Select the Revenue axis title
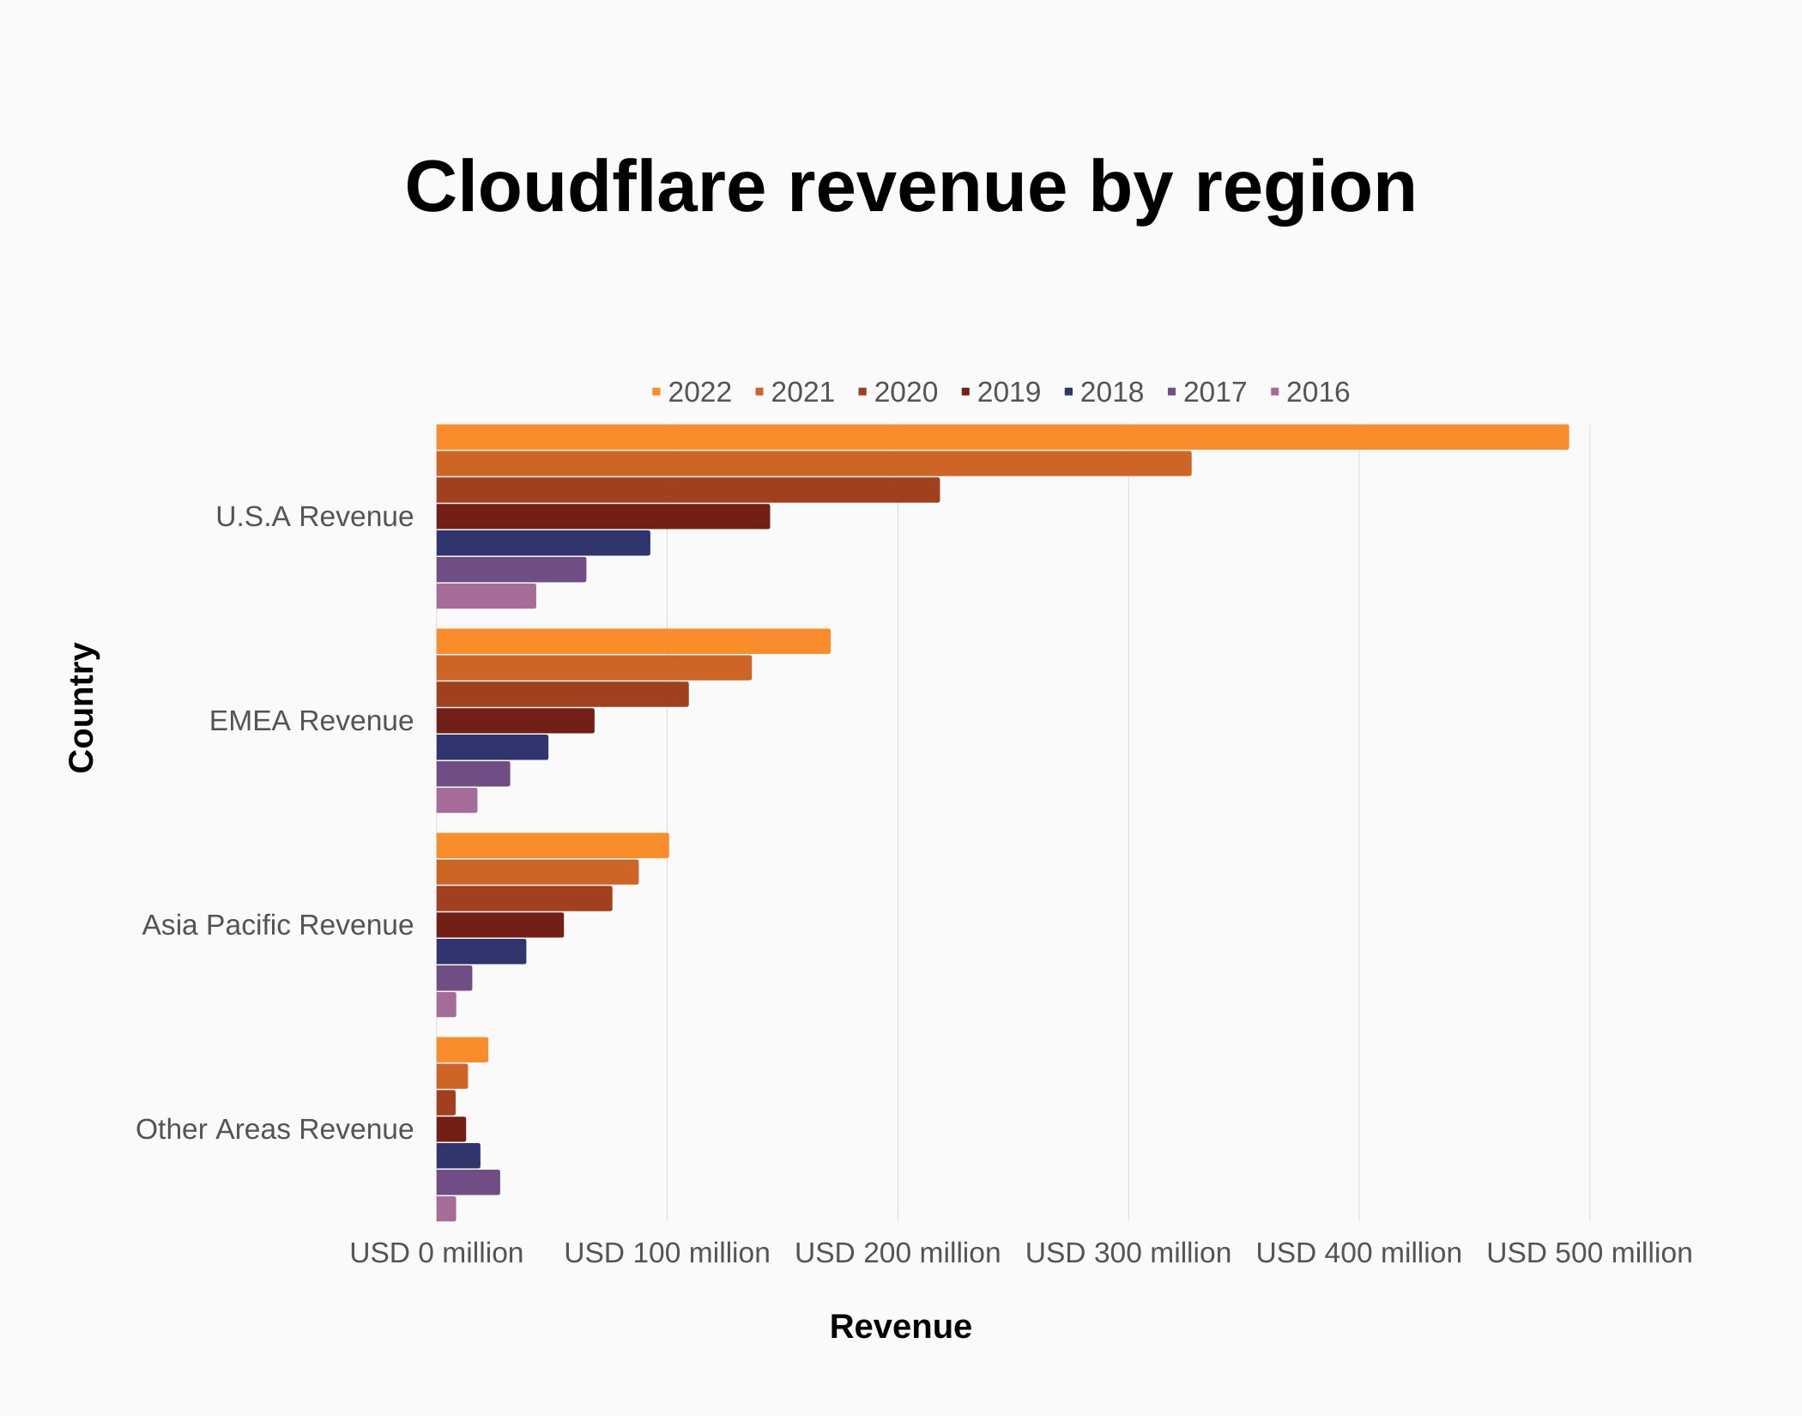 900,1327
